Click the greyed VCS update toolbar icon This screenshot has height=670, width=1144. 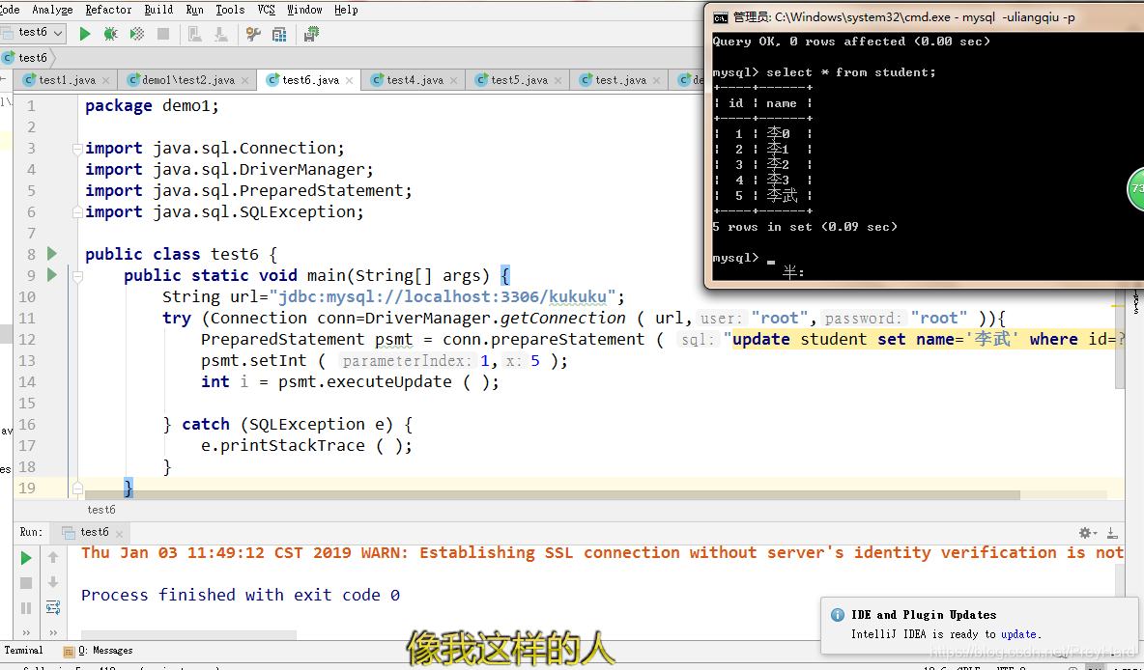click(x=195, y=34)
